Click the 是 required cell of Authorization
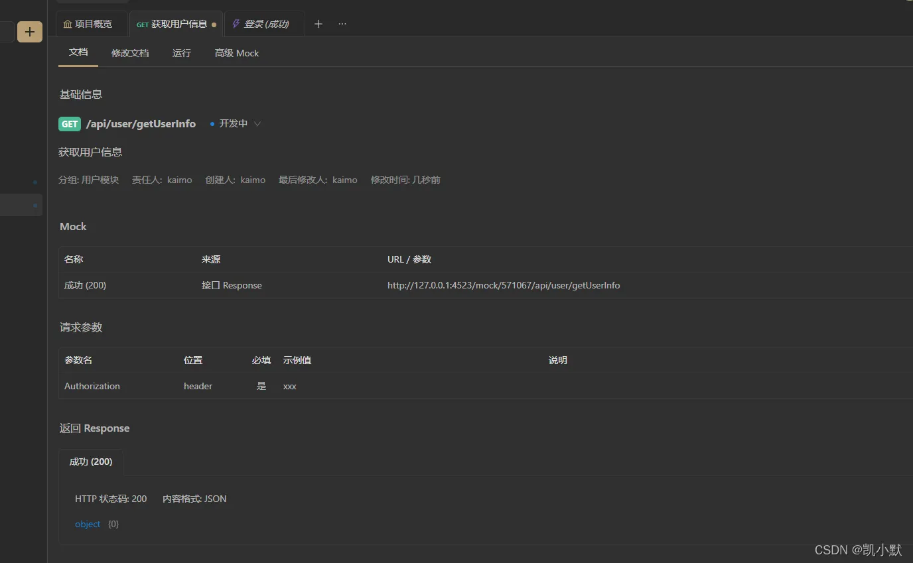This screenshot has width=913, height=563. tap(261, 386)
